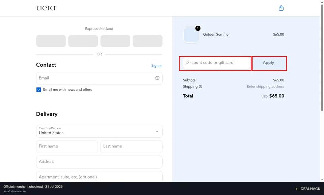The image size is (324, 195).
Task: Click the Golden Summer product name
Action: (x=216, y=34)
